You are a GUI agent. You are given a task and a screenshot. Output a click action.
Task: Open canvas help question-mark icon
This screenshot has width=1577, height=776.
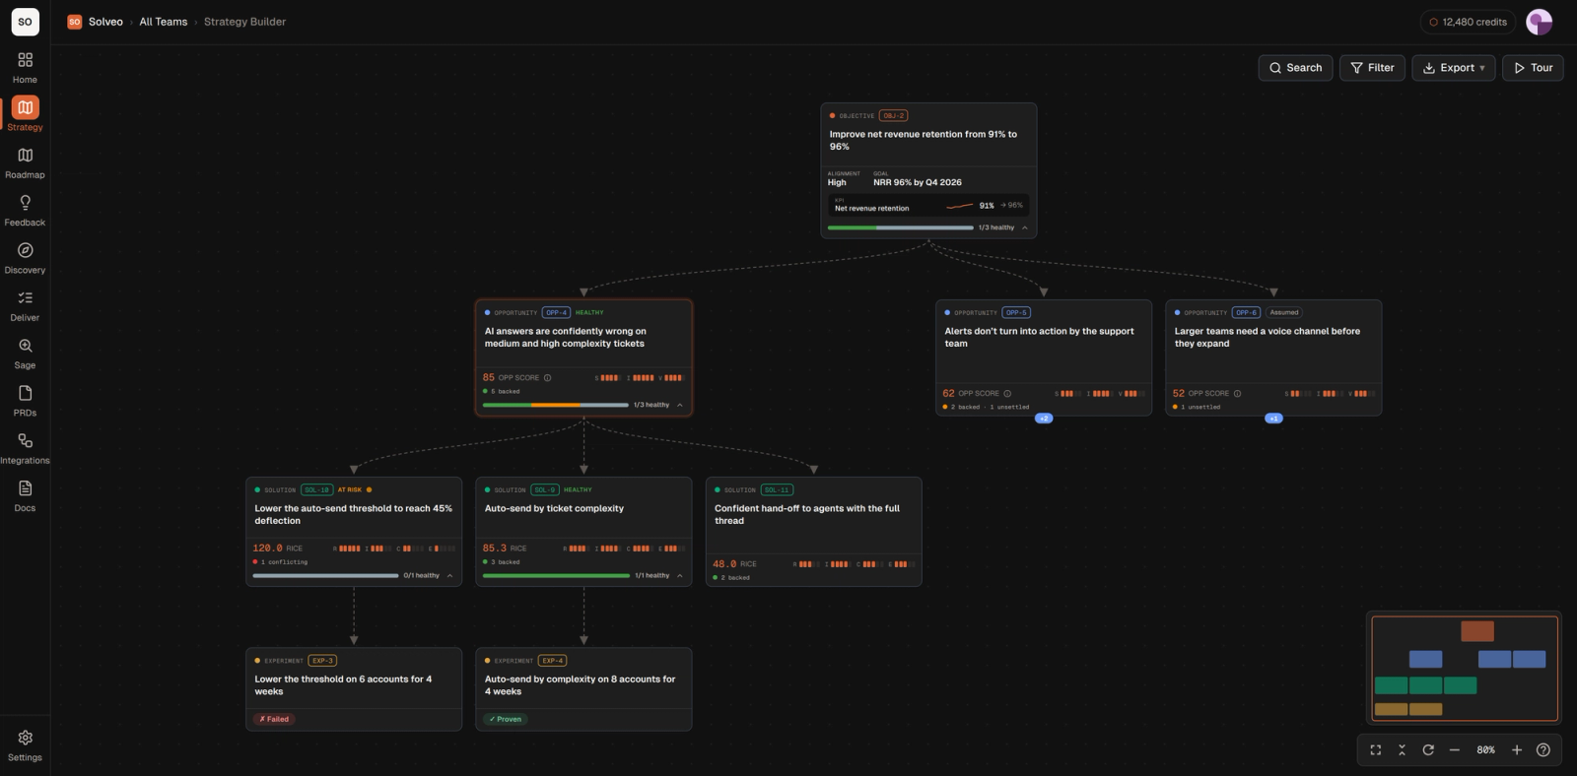tap(1543, 750)
